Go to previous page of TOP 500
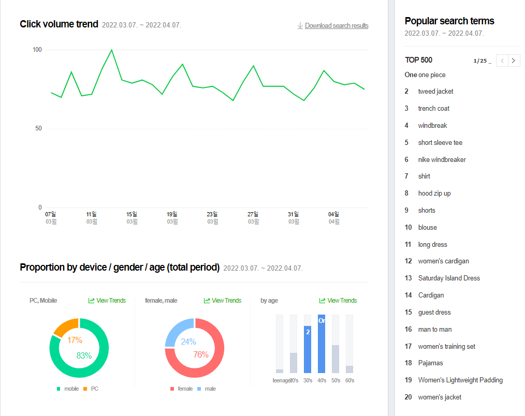Screen dimensions: 525x416 click(x=502, y=61)
